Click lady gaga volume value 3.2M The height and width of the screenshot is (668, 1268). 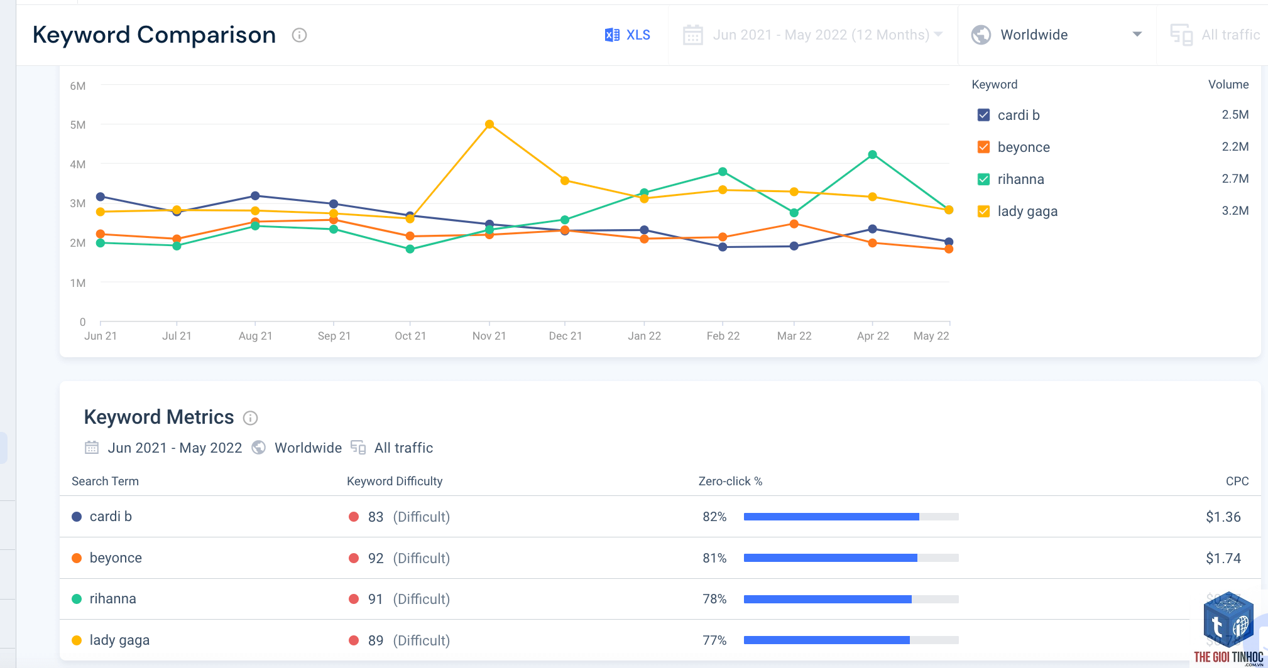1235,210
